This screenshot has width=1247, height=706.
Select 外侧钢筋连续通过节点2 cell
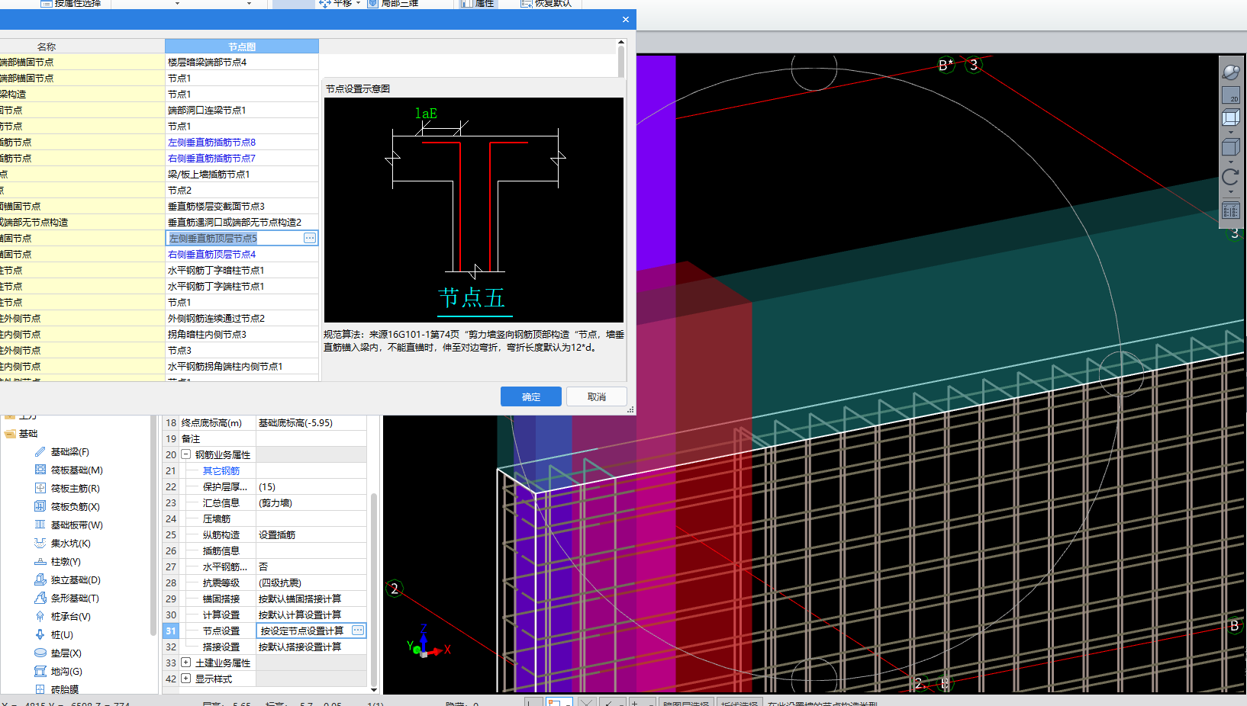click(242, 319)
